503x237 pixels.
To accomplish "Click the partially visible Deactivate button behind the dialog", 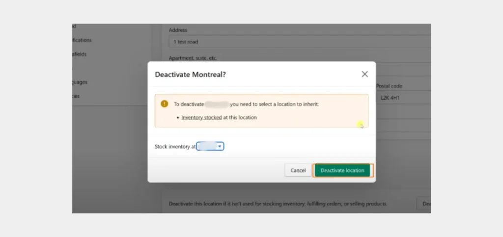I will (423, 204).
